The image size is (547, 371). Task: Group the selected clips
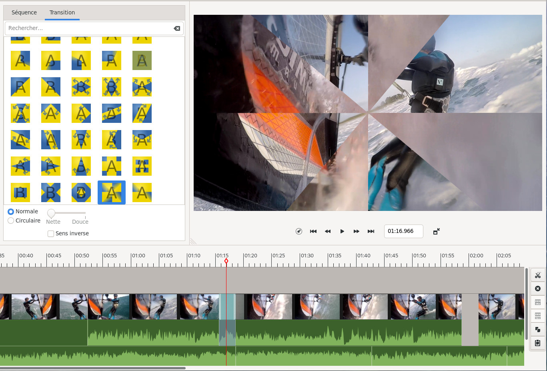[x=537, y=302]
